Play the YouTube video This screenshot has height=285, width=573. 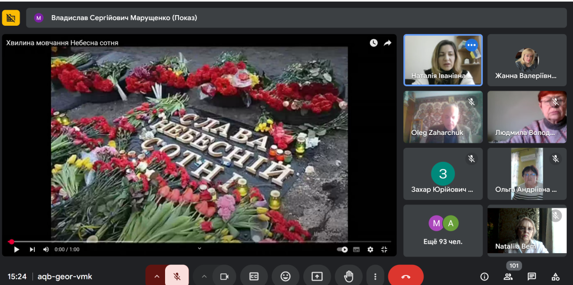pos(17,249)
